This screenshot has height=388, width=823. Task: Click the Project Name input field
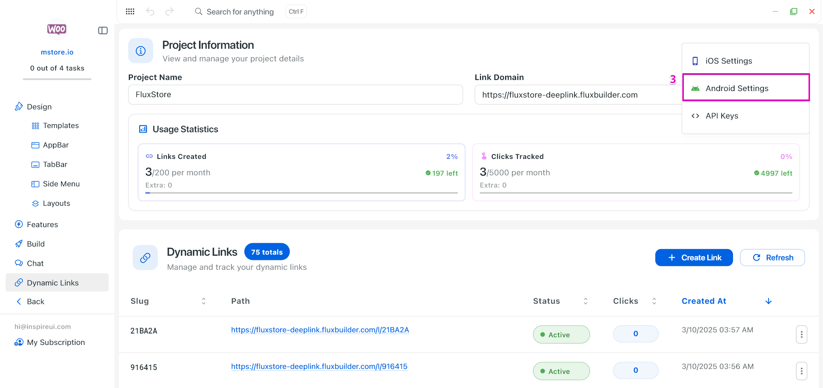295,95
